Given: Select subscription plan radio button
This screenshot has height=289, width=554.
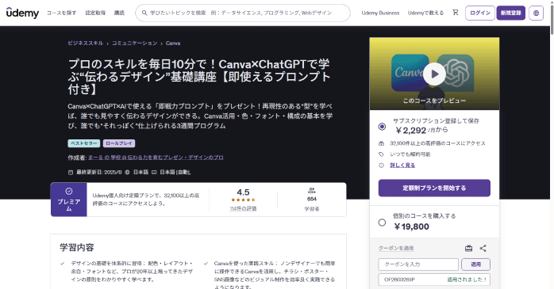Looking at the screenshot, I should coord(382,126).
